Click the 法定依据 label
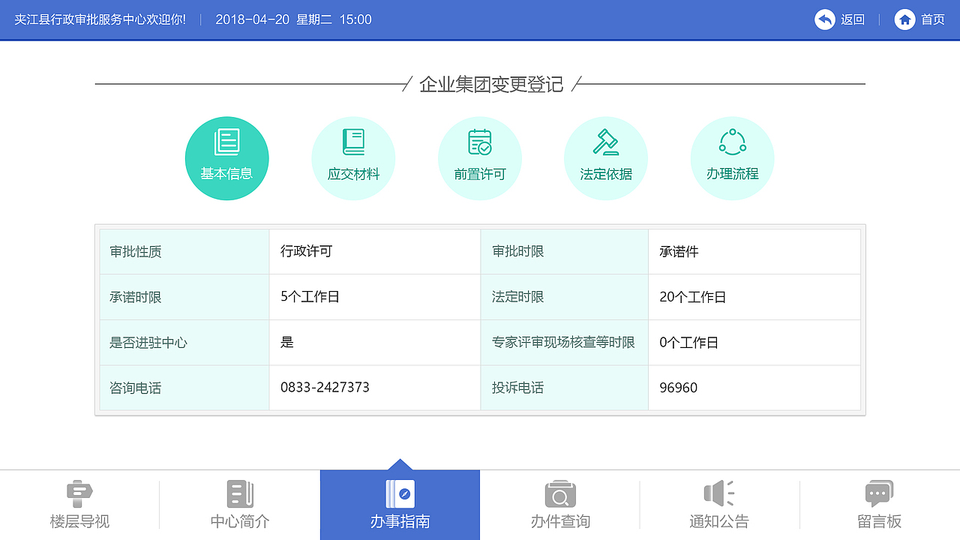960x540 pixels. [x=606, y=174]
